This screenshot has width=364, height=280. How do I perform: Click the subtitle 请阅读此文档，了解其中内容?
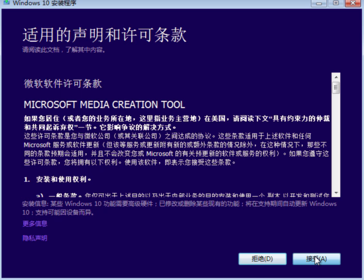(64, 50)
